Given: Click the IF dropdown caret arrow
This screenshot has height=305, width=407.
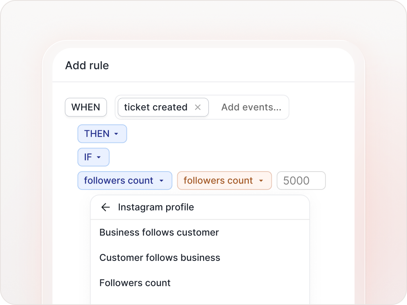Looking at the screenshot, I should point(99,157).
